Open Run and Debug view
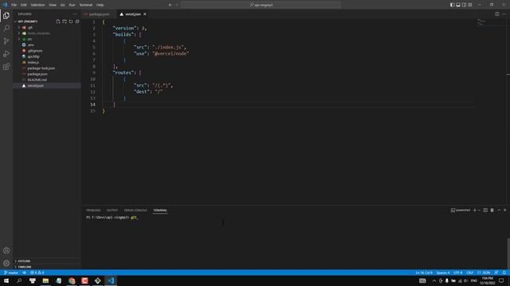The image size is (510, 286). [6, 54]
